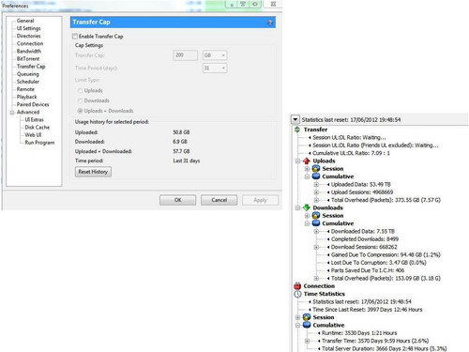Select the Uploads limit type radio
Image resolution: width=469 pixels, height=352 pixels.
80,90
